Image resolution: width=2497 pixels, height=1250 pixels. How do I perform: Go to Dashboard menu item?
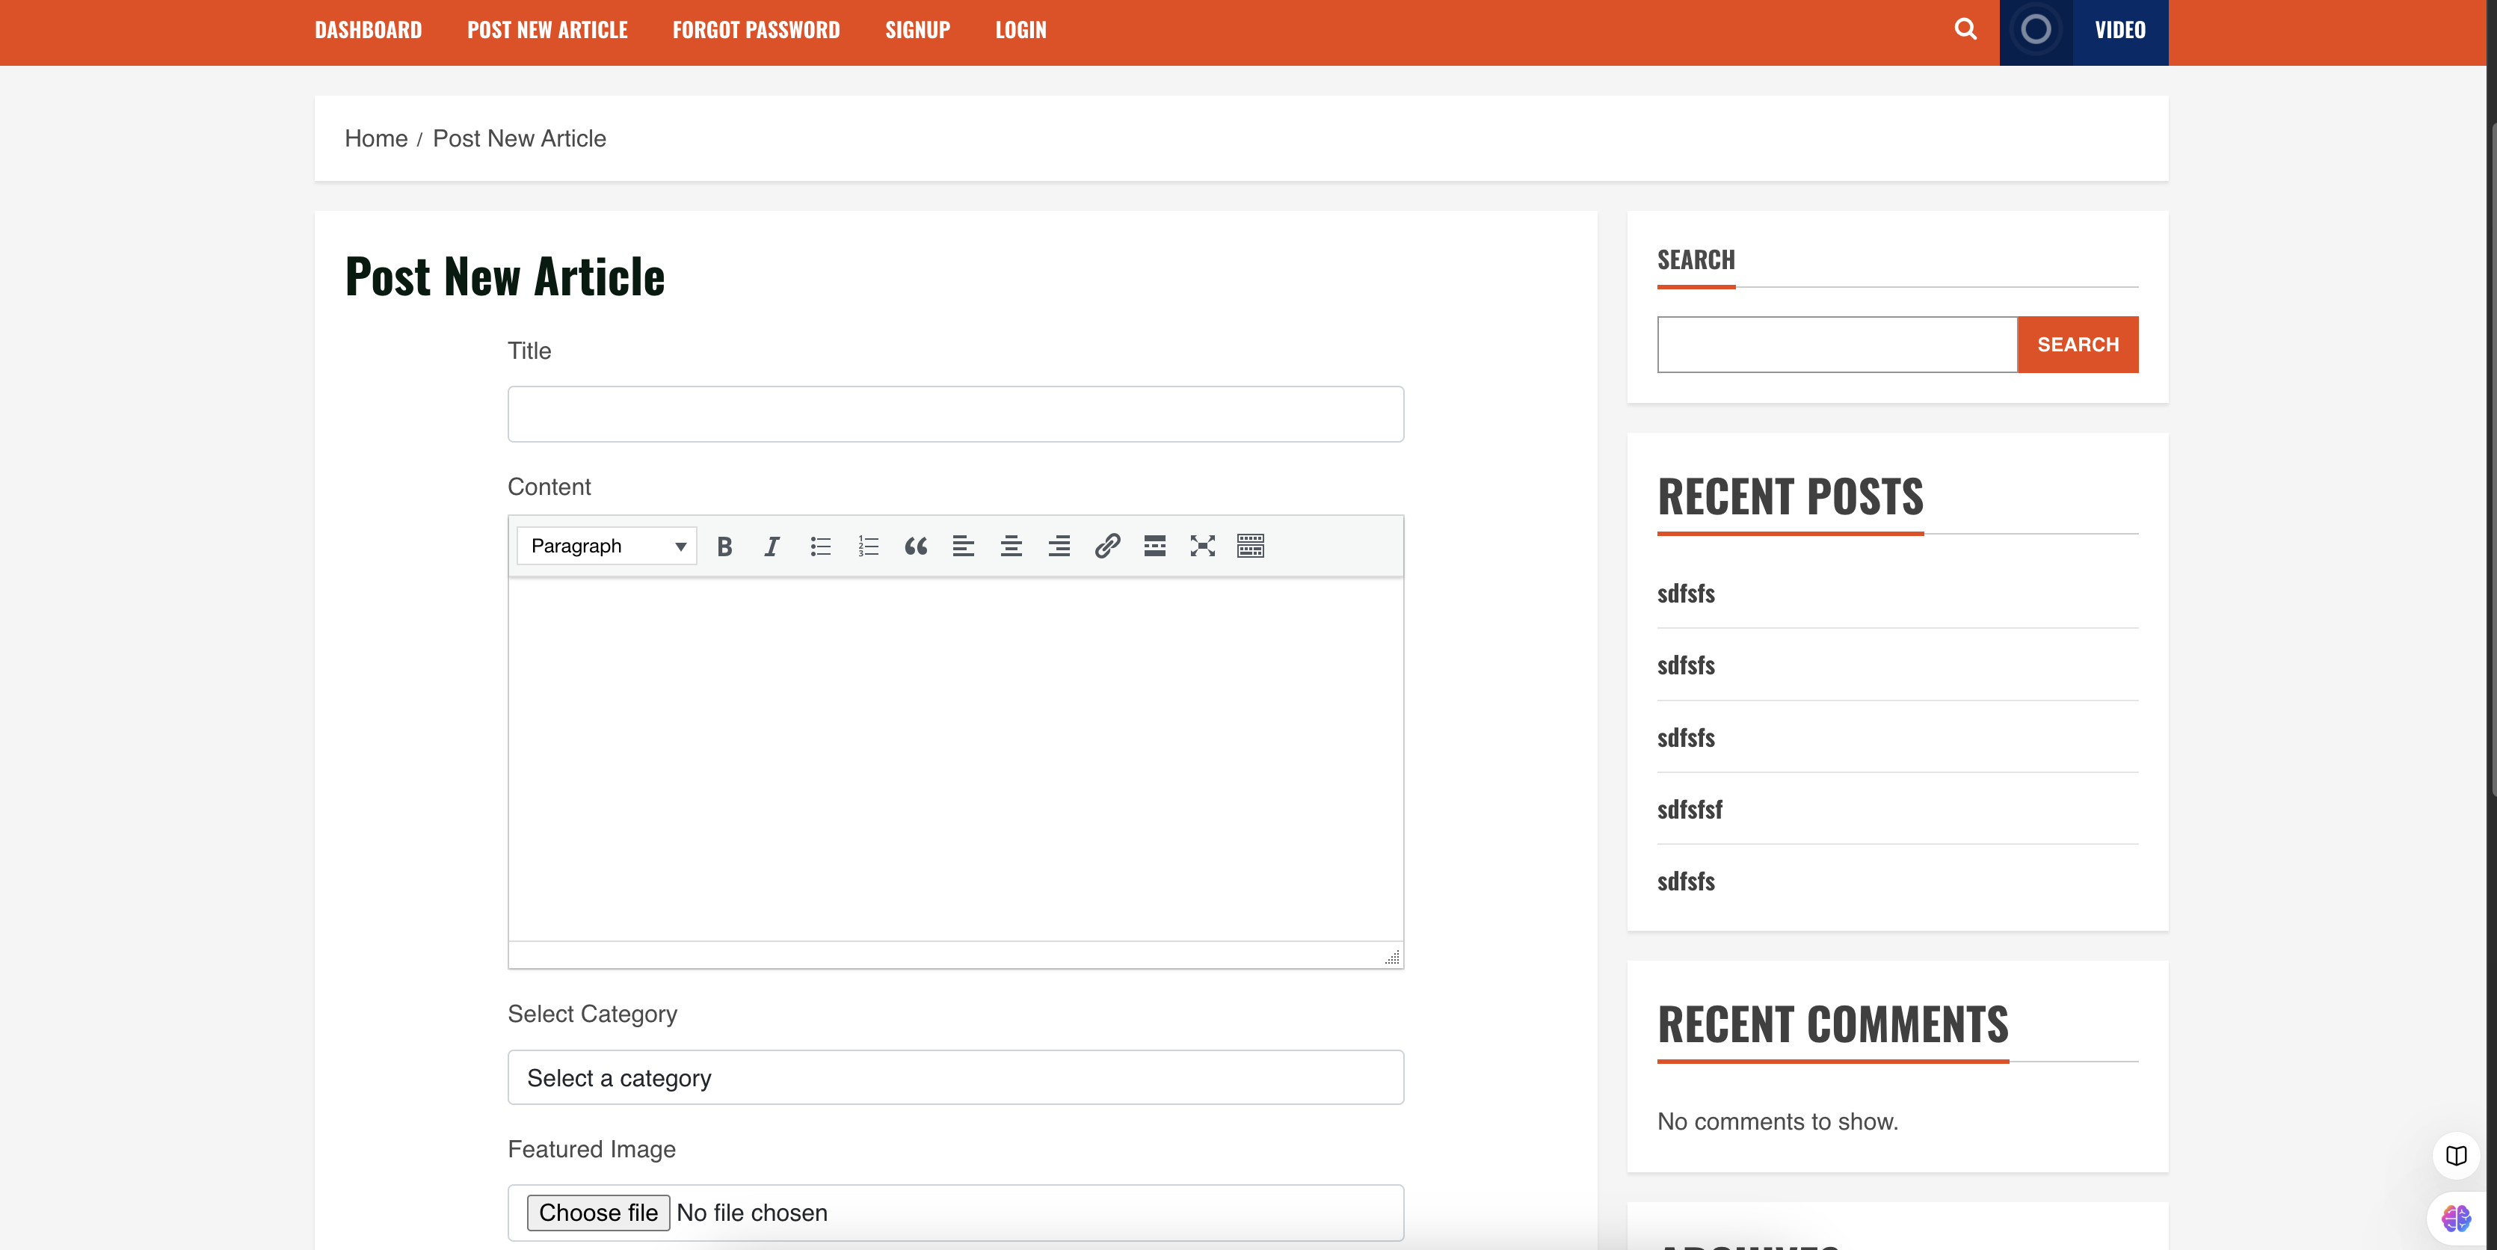click(x=369, y=30)
